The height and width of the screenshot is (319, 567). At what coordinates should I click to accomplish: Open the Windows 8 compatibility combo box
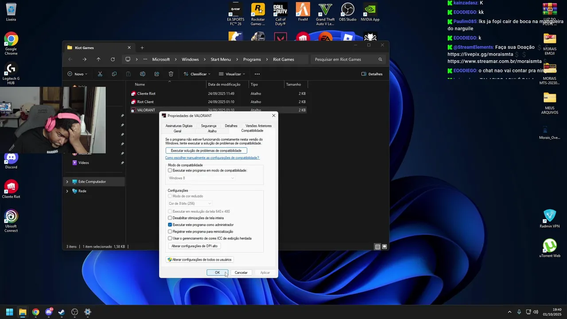tap(202, 178)
